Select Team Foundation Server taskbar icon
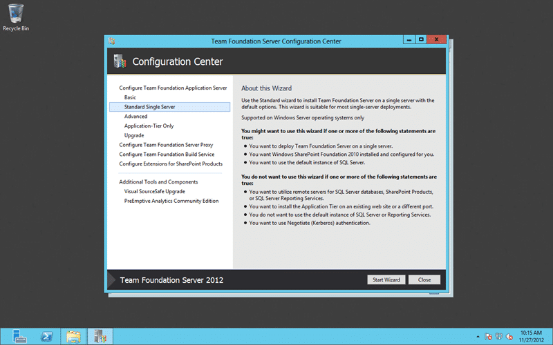Viewport: 553px width, 345px height. pyautogui.click(x=100, y=336)
